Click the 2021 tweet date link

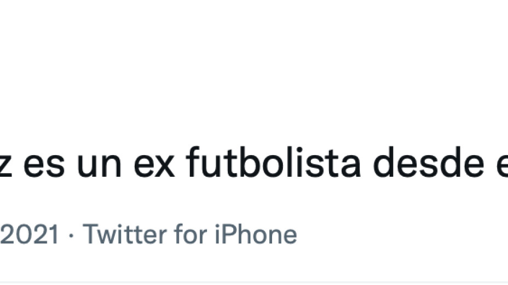coord(30,234)
